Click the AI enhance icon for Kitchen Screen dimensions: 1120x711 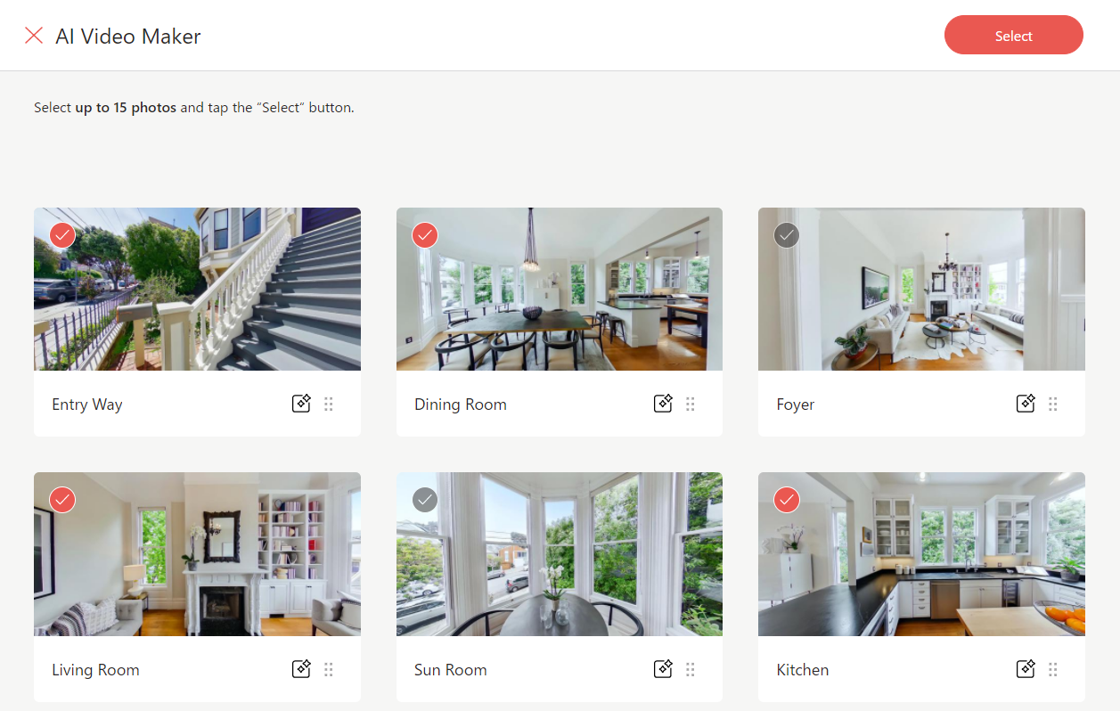[1026, 669]
